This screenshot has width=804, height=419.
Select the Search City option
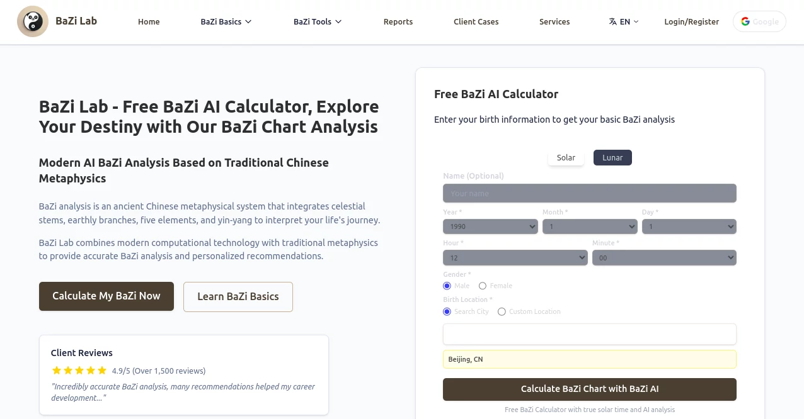point(446,311)
